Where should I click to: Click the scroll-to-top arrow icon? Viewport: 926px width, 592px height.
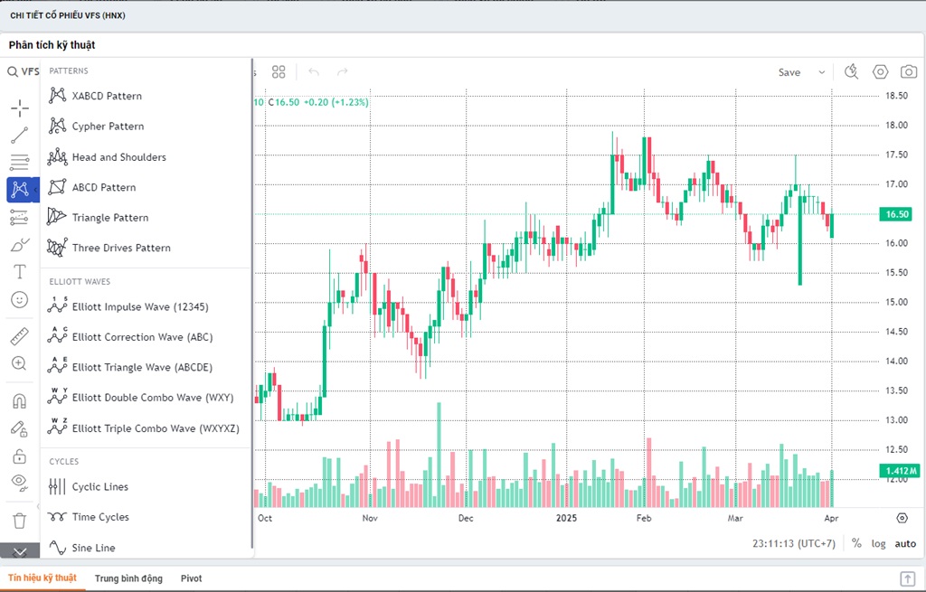tap(907, 578)
